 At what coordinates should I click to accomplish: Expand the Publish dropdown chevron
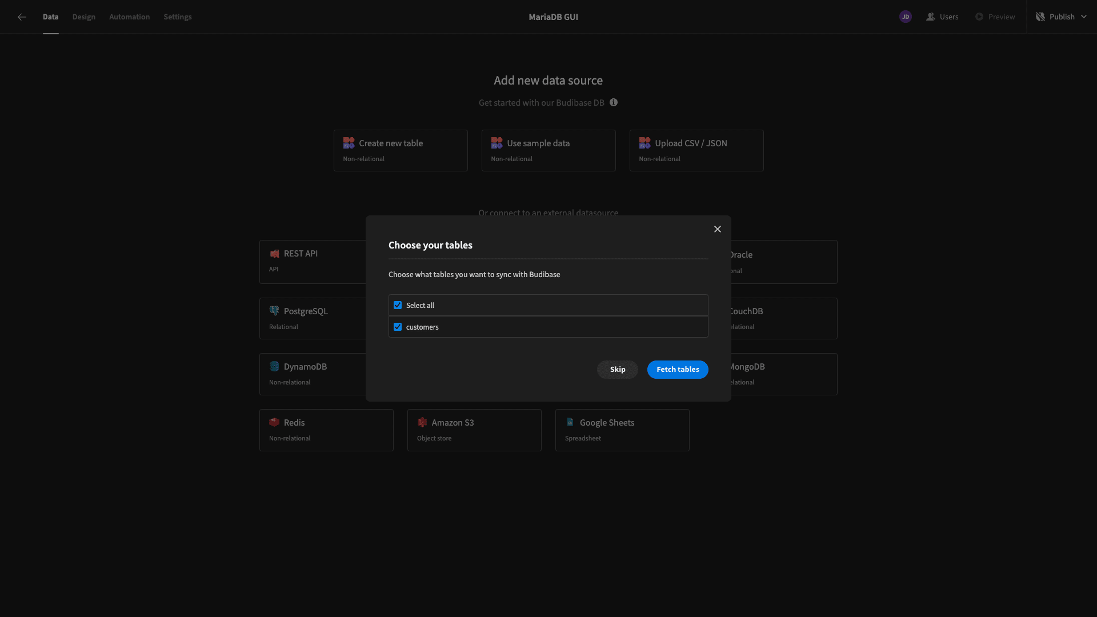click(1083, 17)
